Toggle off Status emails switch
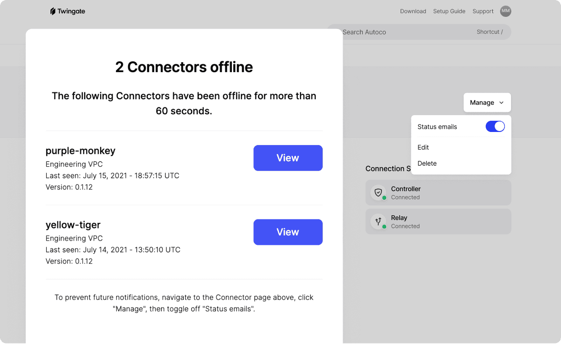Viewport: 561px width, 344px height. tap(495, 126)
